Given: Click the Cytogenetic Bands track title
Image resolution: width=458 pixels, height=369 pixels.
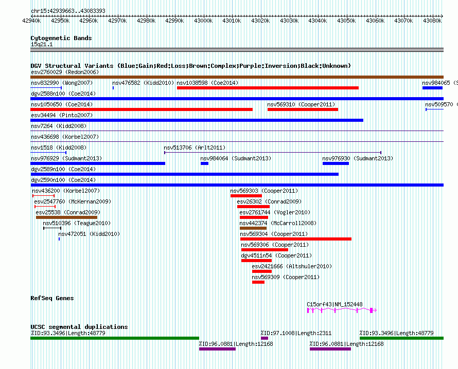Looking at the screenshot, I should (x=61, y=38).
